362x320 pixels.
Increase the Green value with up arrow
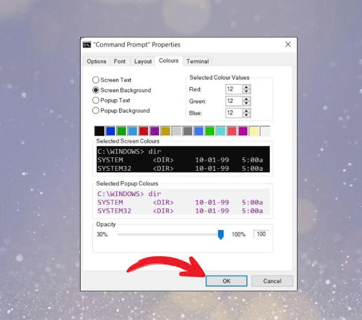[246, 99]
